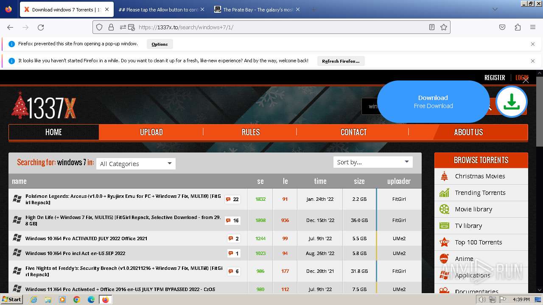Open the HOME menu item
This screenshot has width=543, height=305.
click(x=53, y=132)
